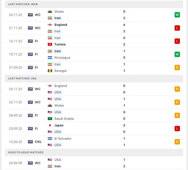Open the Tunisia team link
The height and width of the screenshot is (170, 188).
pyautogui.click(x=60, y=44)
